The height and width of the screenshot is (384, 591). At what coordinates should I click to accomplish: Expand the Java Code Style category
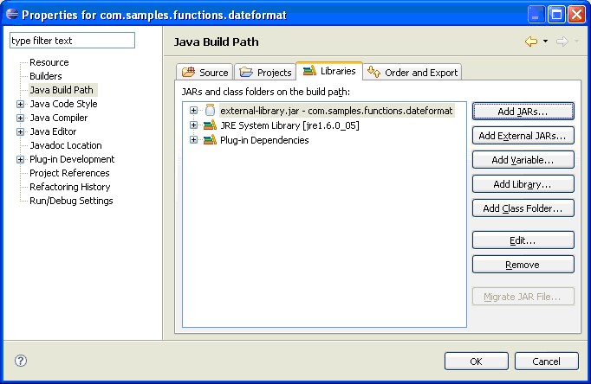pos(21,104)
